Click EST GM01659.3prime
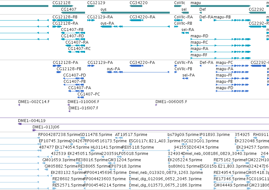Screen dimensions: 269x190 tap(43, 163)
